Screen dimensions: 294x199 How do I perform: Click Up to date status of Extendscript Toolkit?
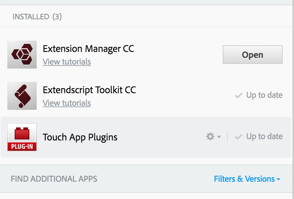point(264,95)
